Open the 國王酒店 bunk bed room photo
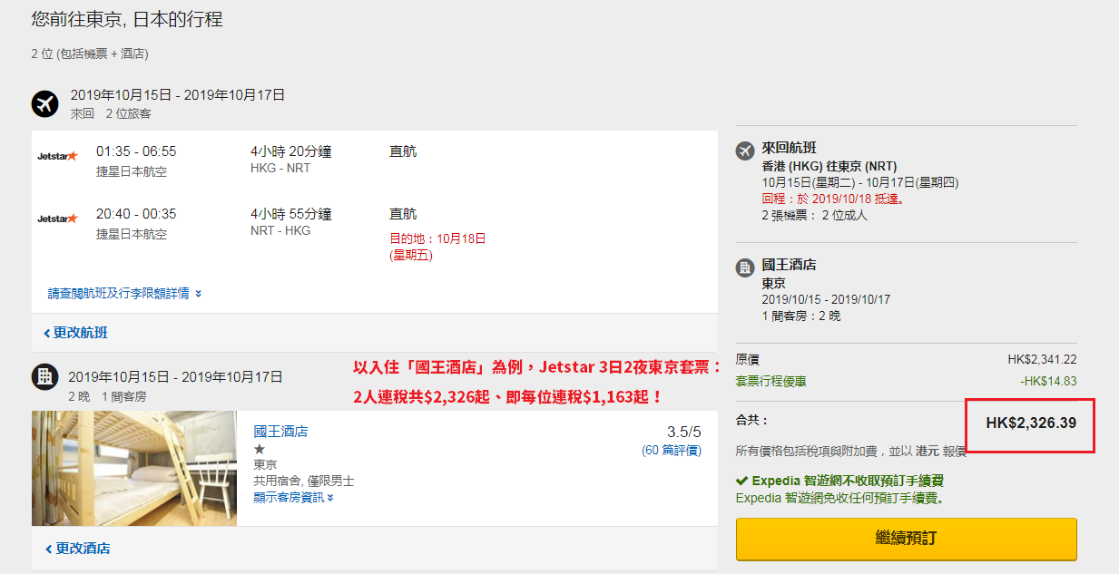 point(134,468)
